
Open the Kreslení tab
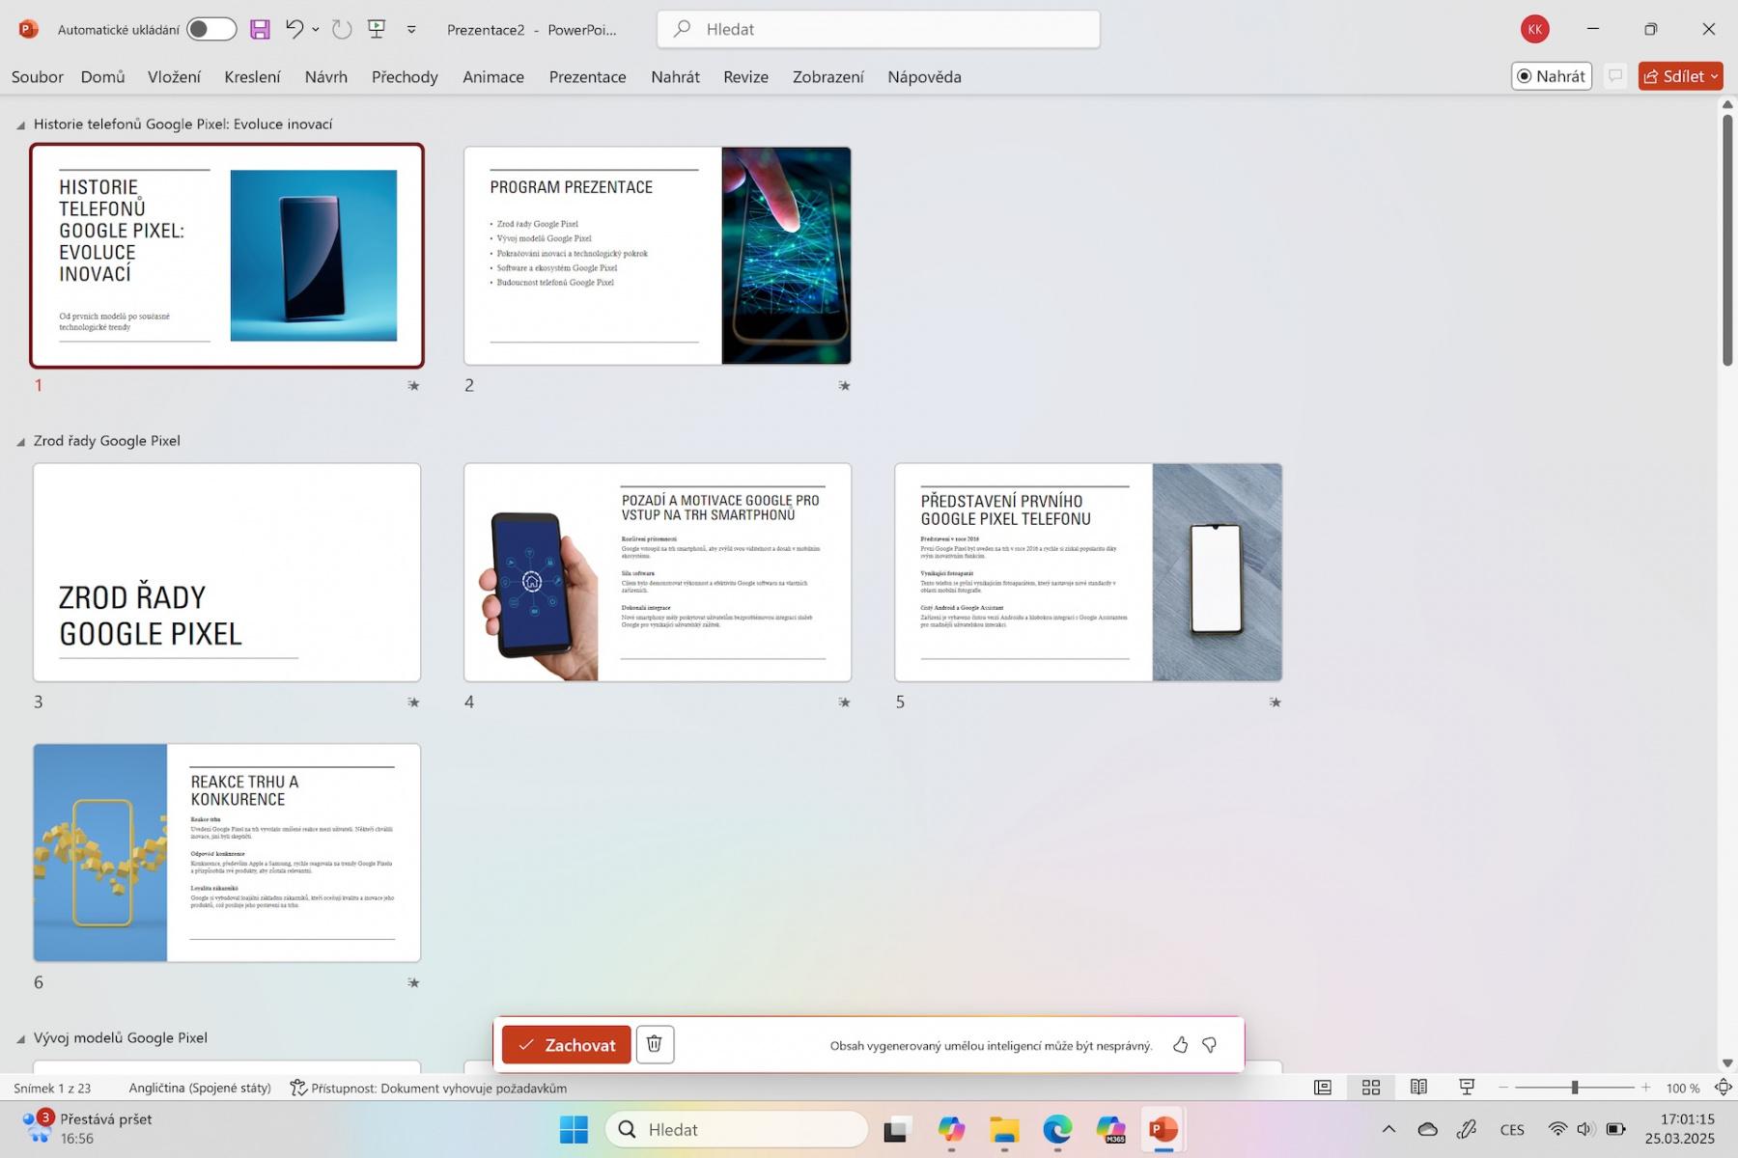point(252,76)
